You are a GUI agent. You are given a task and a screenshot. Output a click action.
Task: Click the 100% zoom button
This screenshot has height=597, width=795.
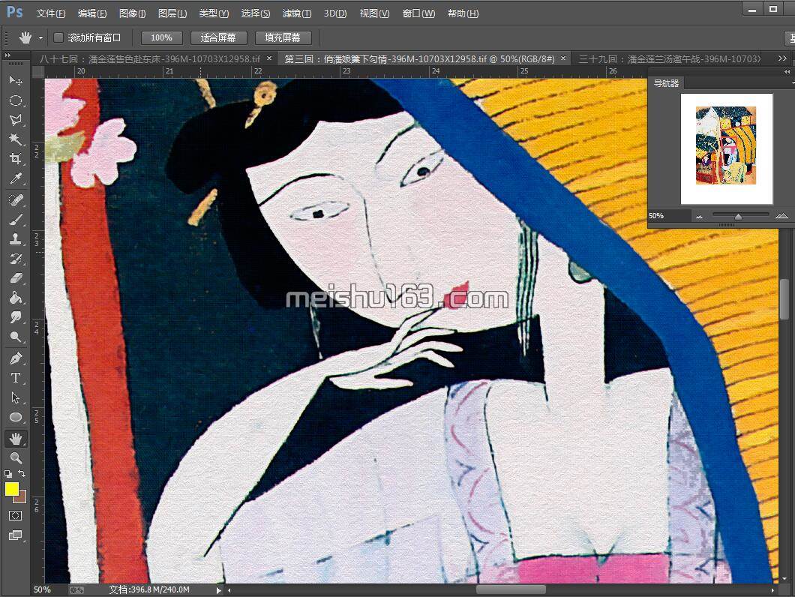coord(161,37)
